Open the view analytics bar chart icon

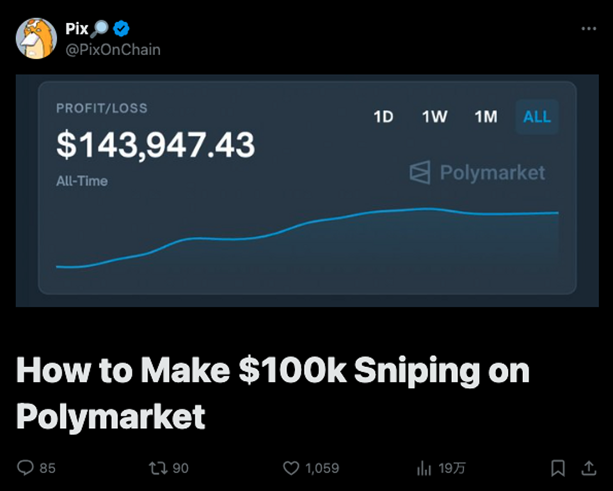click(424, 468)
